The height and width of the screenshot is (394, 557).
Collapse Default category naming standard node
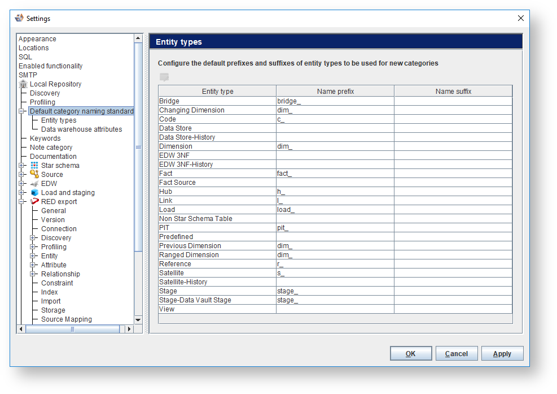pos(21,111)
